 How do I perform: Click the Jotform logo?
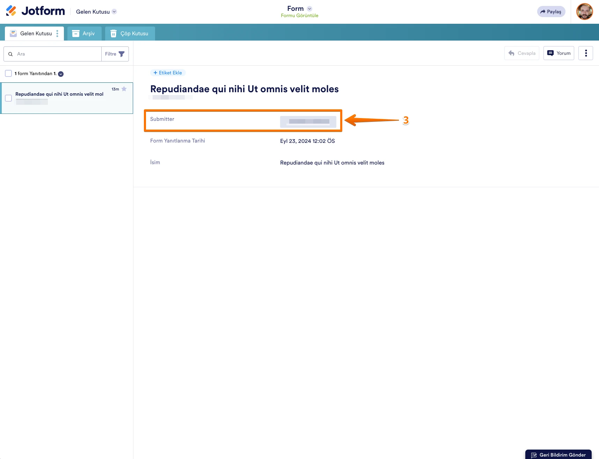tap(35, 10)
